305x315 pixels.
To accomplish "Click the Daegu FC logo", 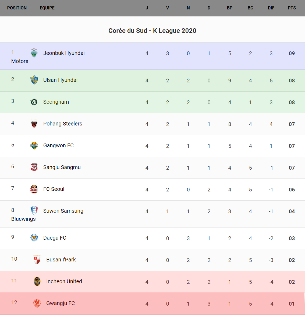I will point(34,238).
